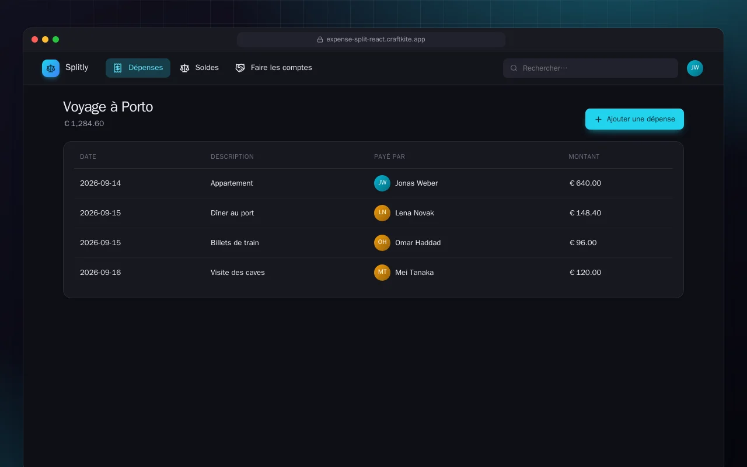Select the Dîner au port expense
Screen dimensions: 747x467
(373, 213)
